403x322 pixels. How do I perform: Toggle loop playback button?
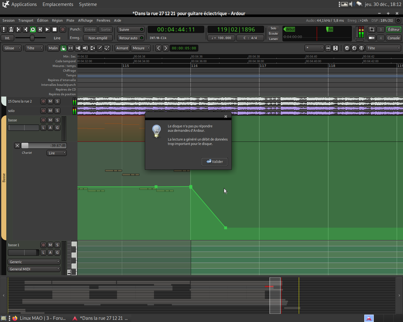click(x=33, y=29)
